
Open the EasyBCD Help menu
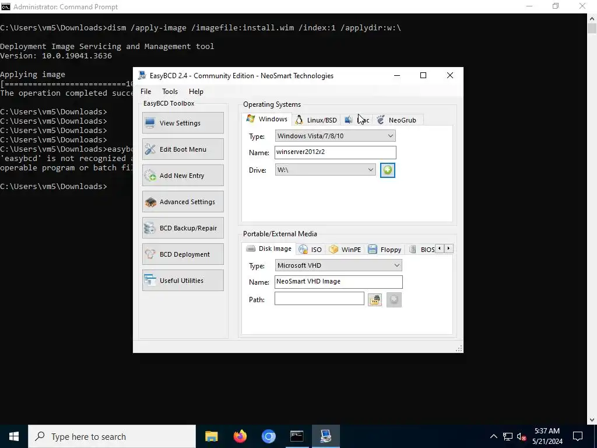(196, 92)
